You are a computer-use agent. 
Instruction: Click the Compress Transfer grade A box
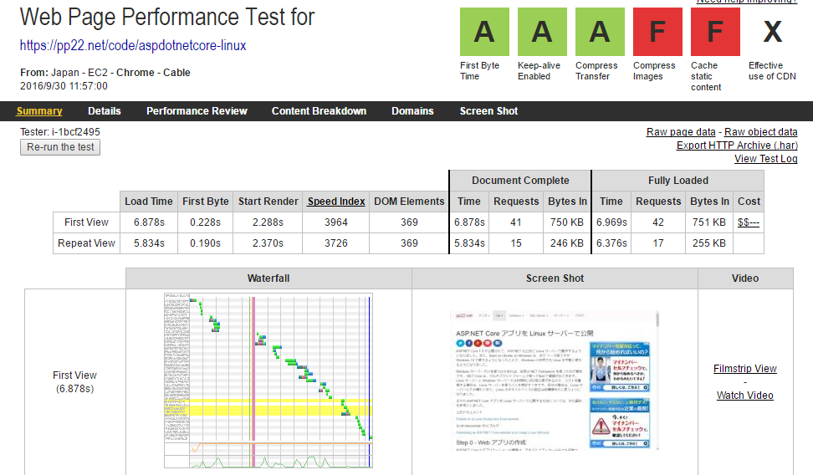pos(600,32)
